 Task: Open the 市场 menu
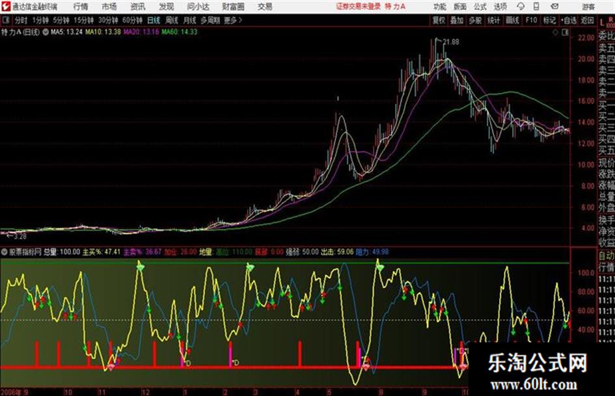pyautogui.click(x=109, y=7)
